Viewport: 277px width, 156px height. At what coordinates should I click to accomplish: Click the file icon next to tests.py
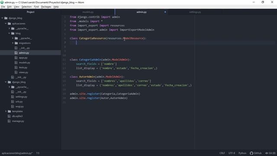pos(16,68)
